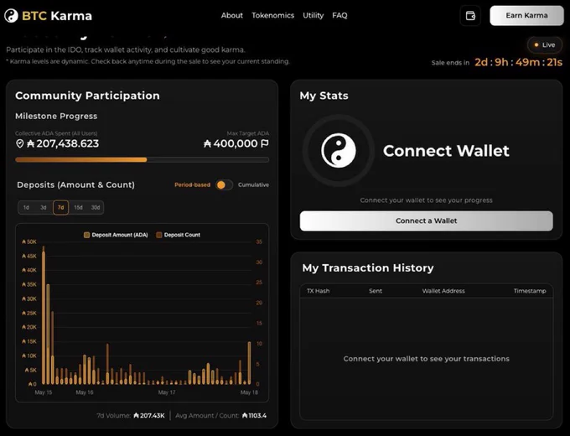
Task: Click the May 17 axis label
Action: pos(167,392)
